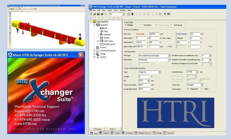The width and height of the screenshot is (231, 139).
Task: Select the Control icon in tree
Action: tap(98, 57)
